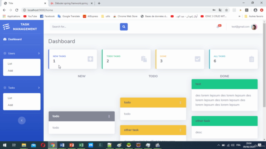The width and height of the screenshot is (266, 149).
Task: Collapse the Tasks sidebar section chevron
Action: pos(39,88)
